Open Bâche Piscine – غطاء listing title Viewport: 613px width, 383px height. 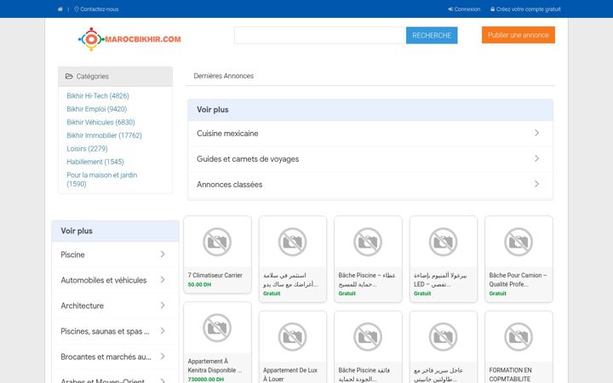367,280
